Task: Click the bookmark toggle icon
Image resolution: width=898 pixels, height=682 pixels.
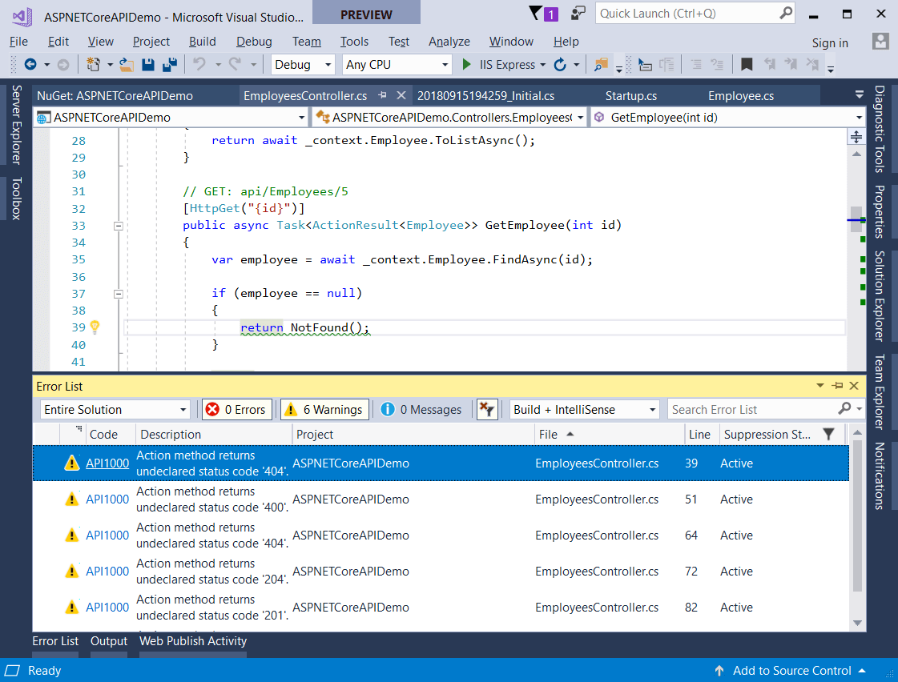Action: click(747, 65)
